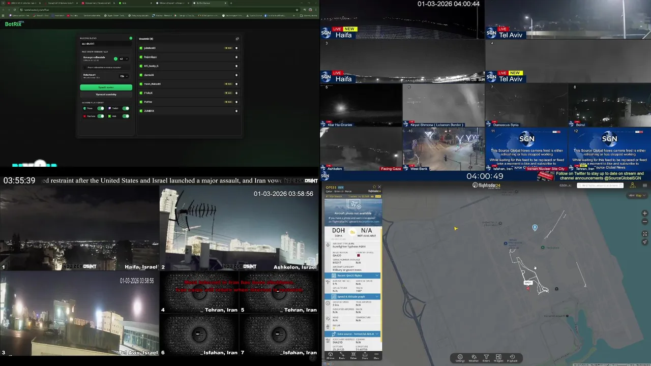This screenshot has height=366, width=651.
Task: Open the x2 bonus multiplier dropdown
Action: (124, 59)
